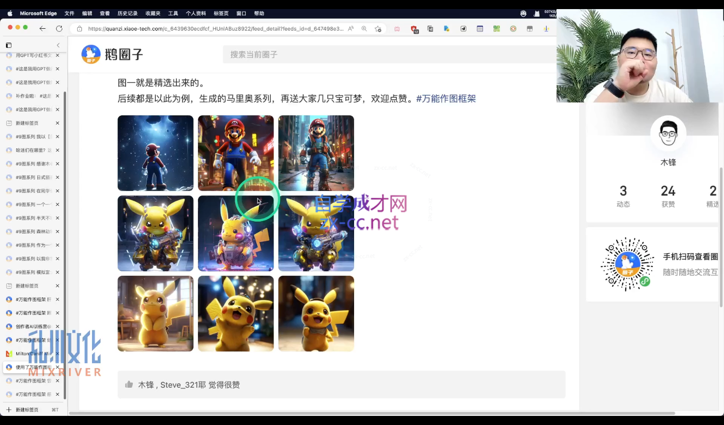The image size is (724, 425).
Task: Click the green QR grid extension icon
Action: pos(496,29)
